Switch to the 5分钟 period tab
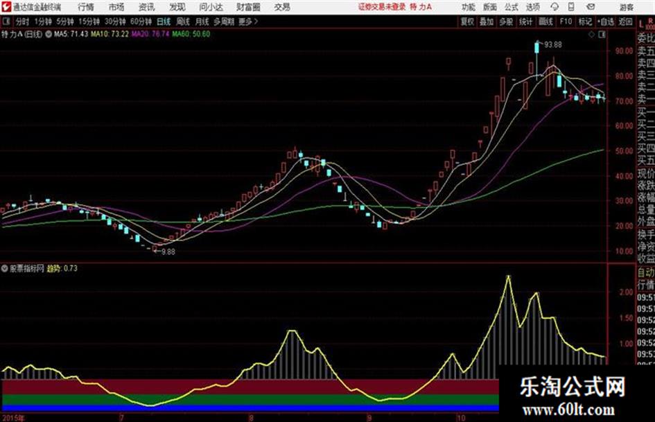Image resolution: width=655 pixels, height=422 pixels. [x=64, y=21]
